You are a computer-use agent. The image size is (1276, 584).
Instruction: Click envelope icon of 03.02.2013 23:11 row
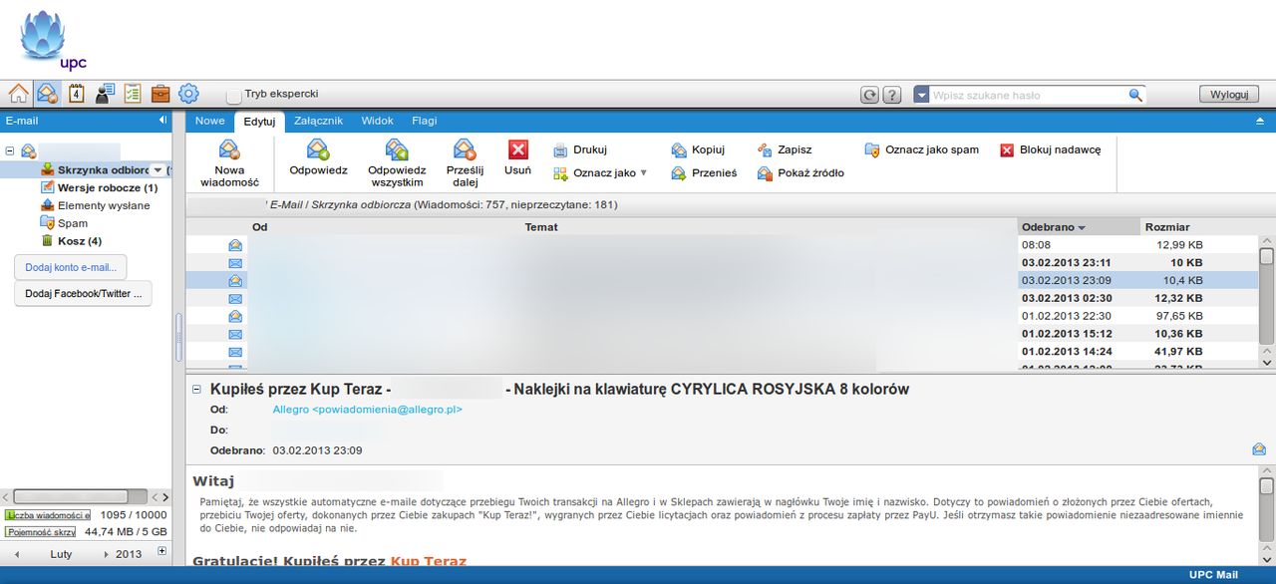pos(235,262)
